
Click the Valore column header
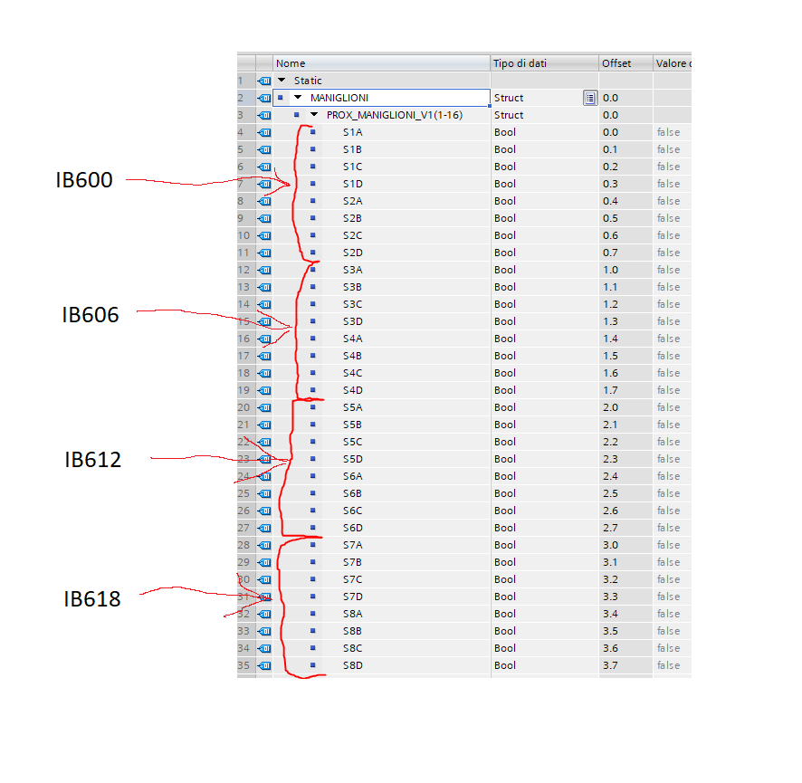point(672,62)
